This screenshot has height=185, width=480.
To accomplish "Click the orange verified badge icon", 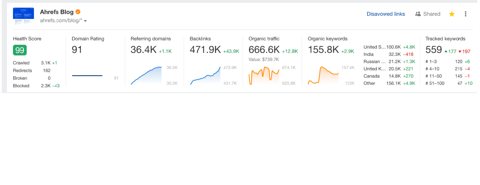I will click(x=78, y=12).
